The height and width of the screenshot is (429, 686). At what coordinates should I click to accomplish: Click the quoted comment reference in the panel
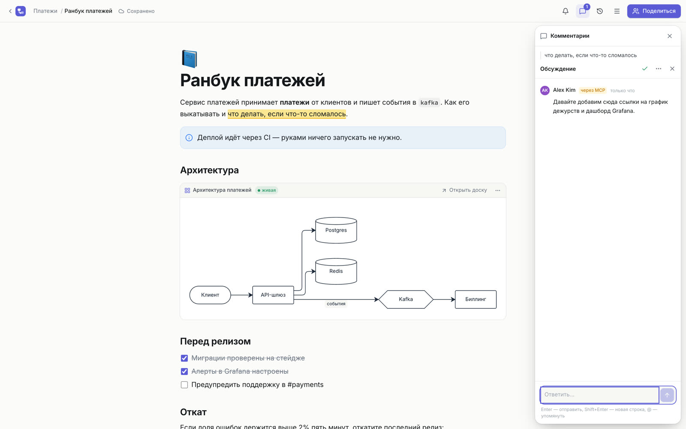tap(590, 55)
